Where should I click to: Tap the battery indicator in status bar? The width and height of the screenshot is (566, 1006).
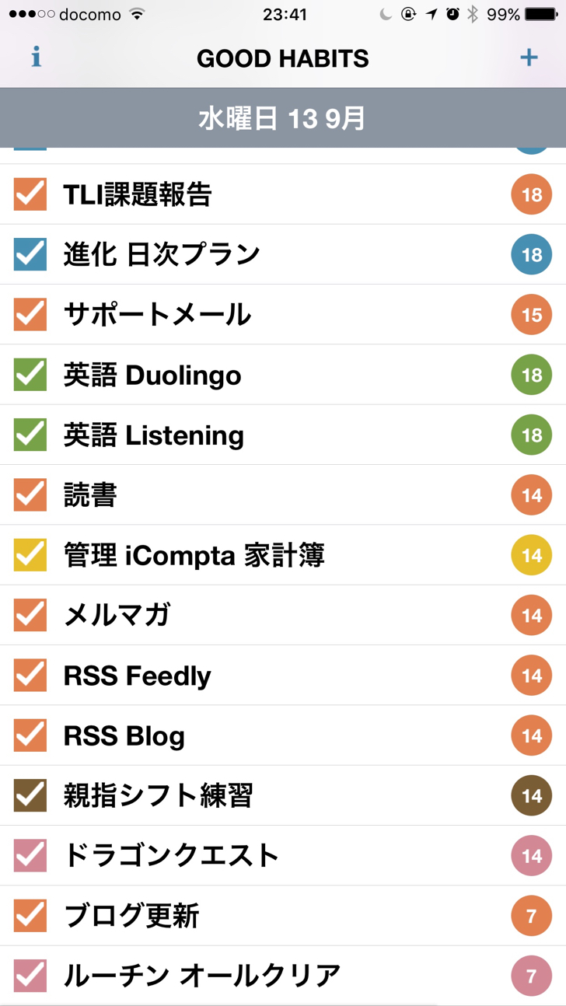[x=542, y=15]
